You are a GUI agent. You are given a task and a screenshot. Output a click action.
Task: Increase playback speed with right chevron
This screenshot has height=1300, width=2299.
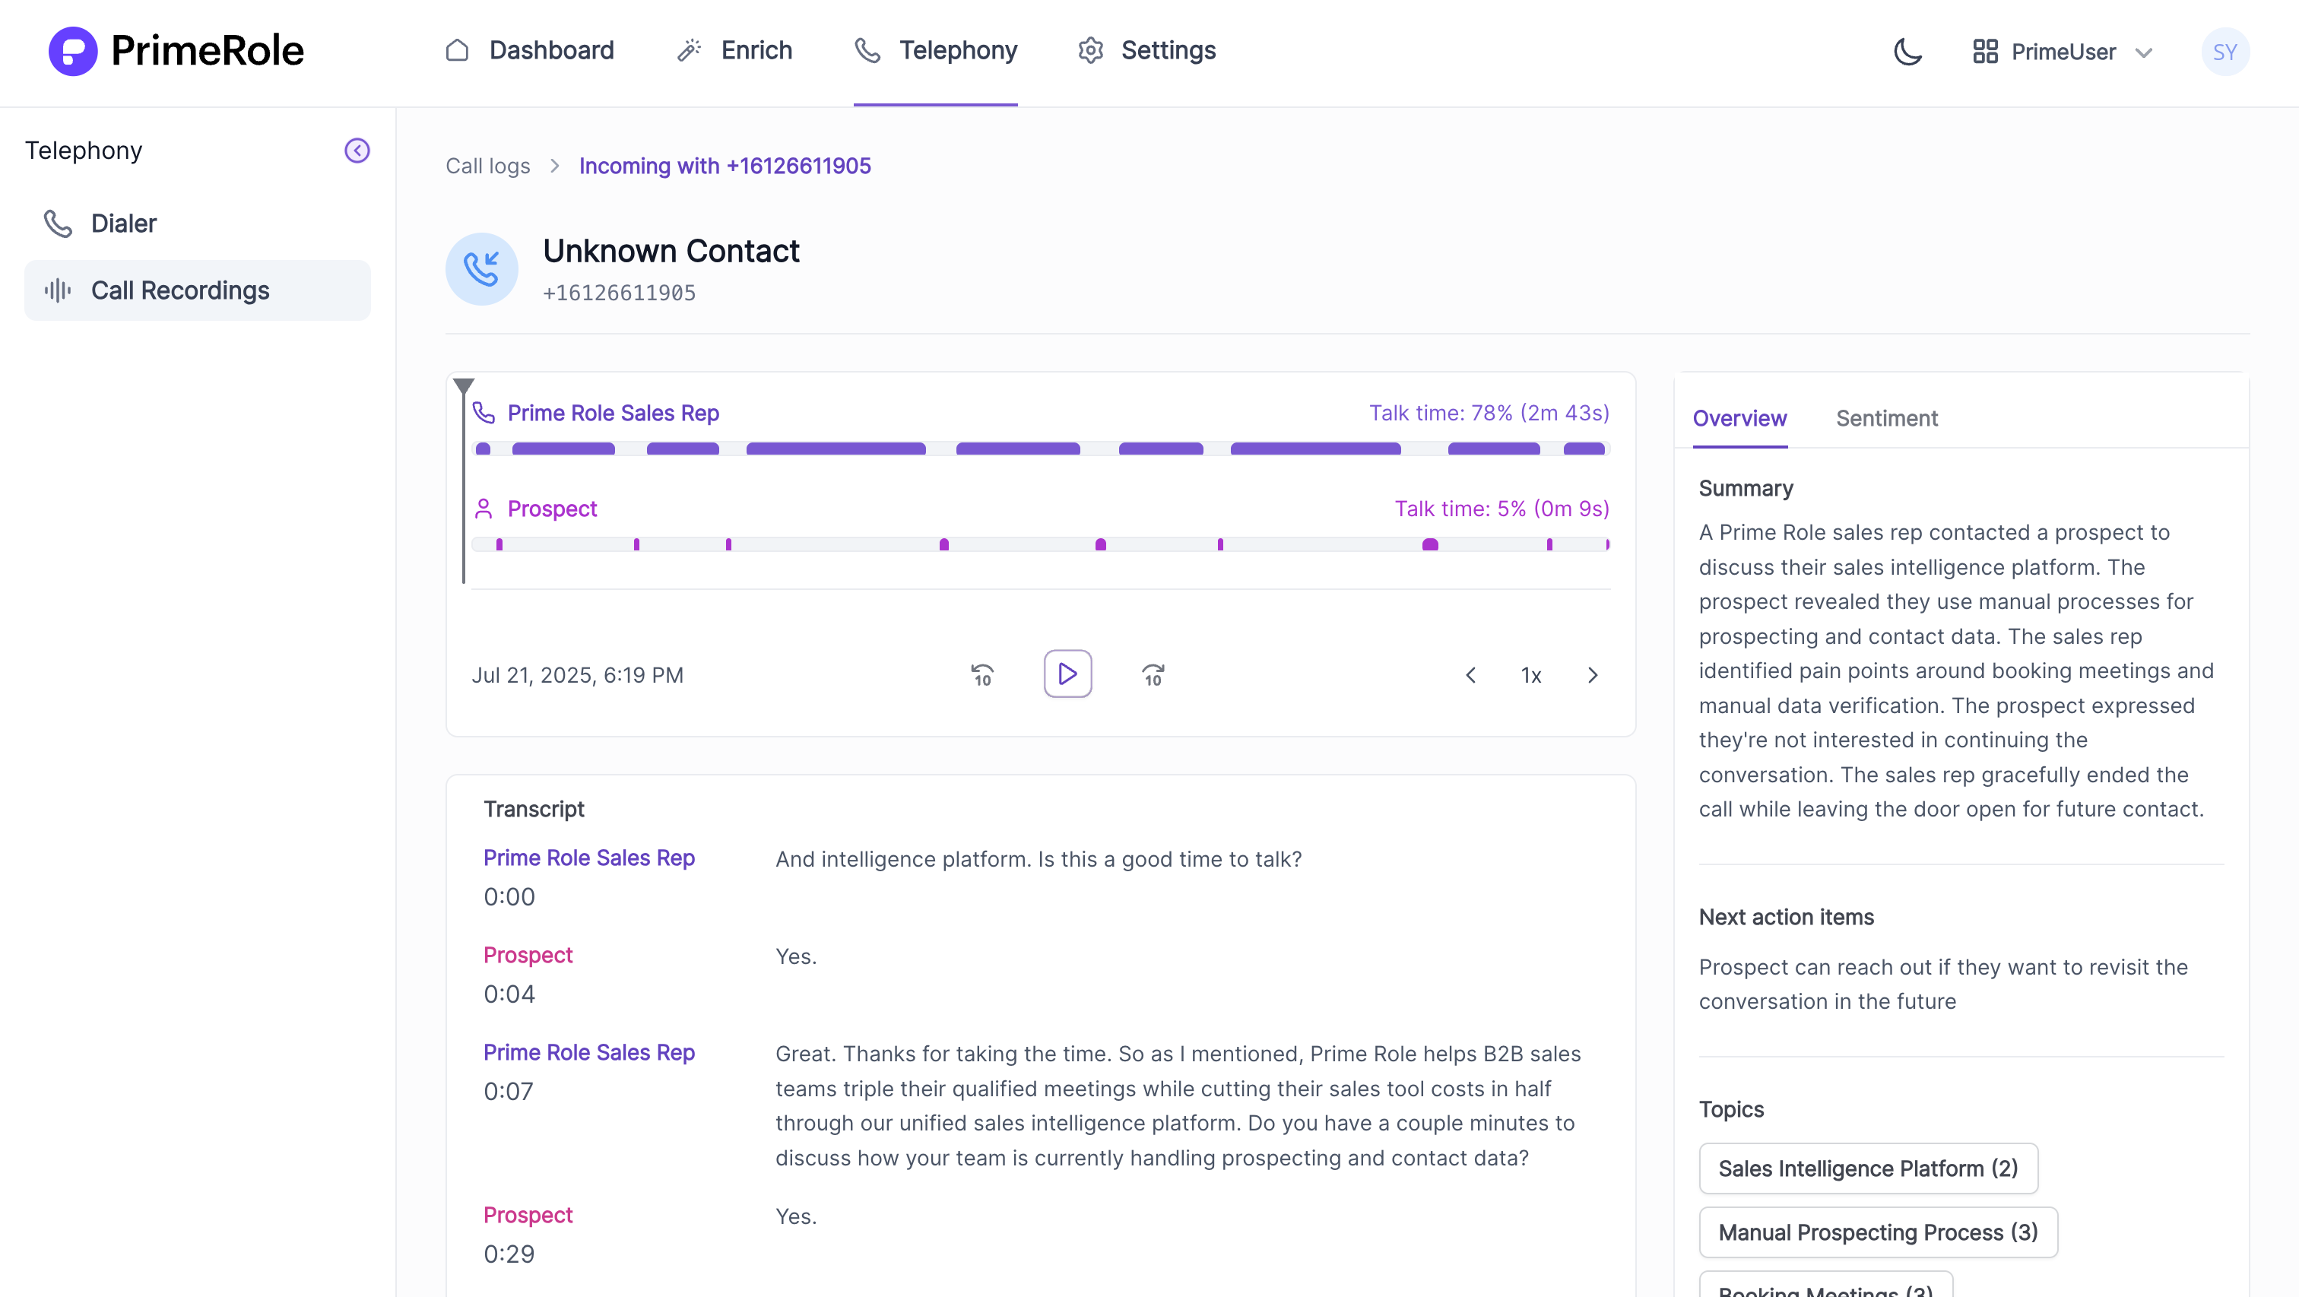click(1593, 675)
